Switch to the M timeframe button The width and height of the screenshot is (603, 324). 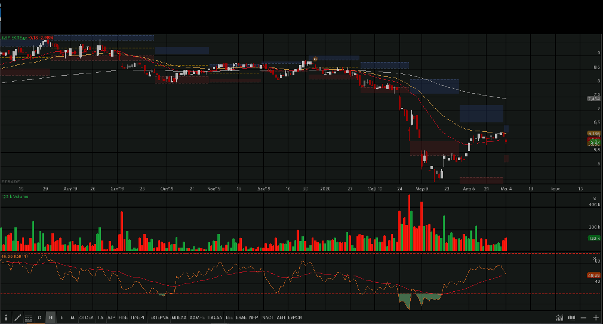[72, 317]
